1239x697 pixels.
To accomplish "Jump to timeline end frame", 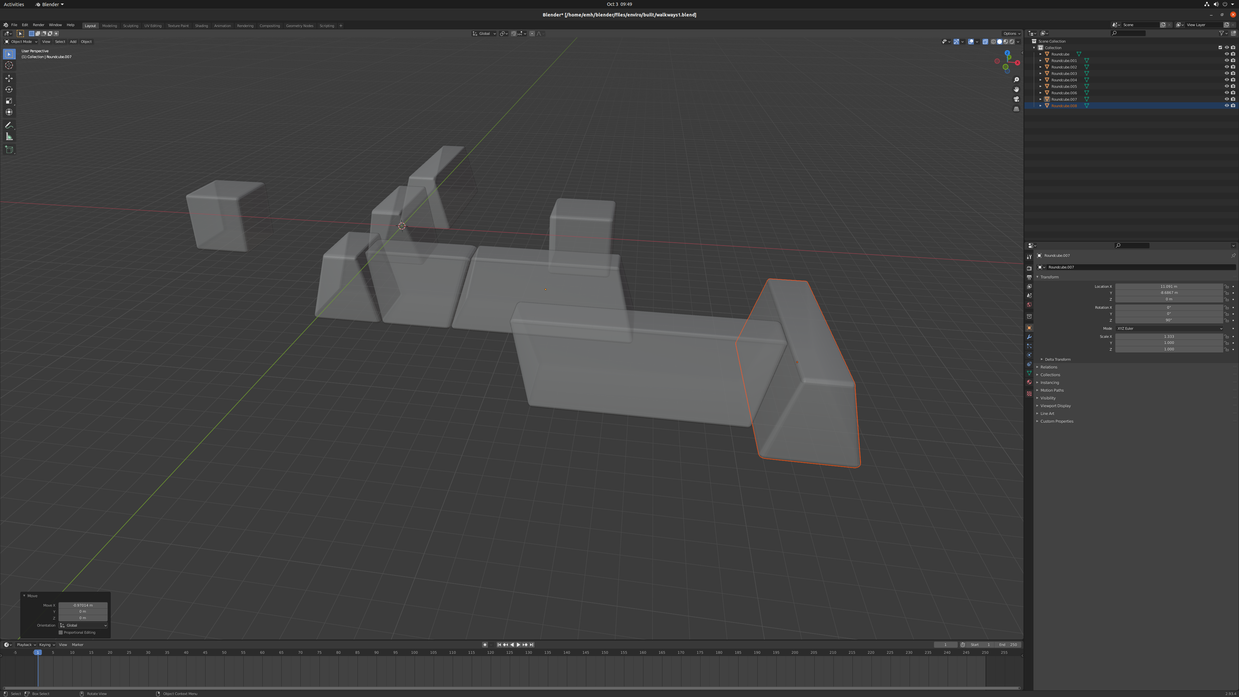I will [531, 645].
